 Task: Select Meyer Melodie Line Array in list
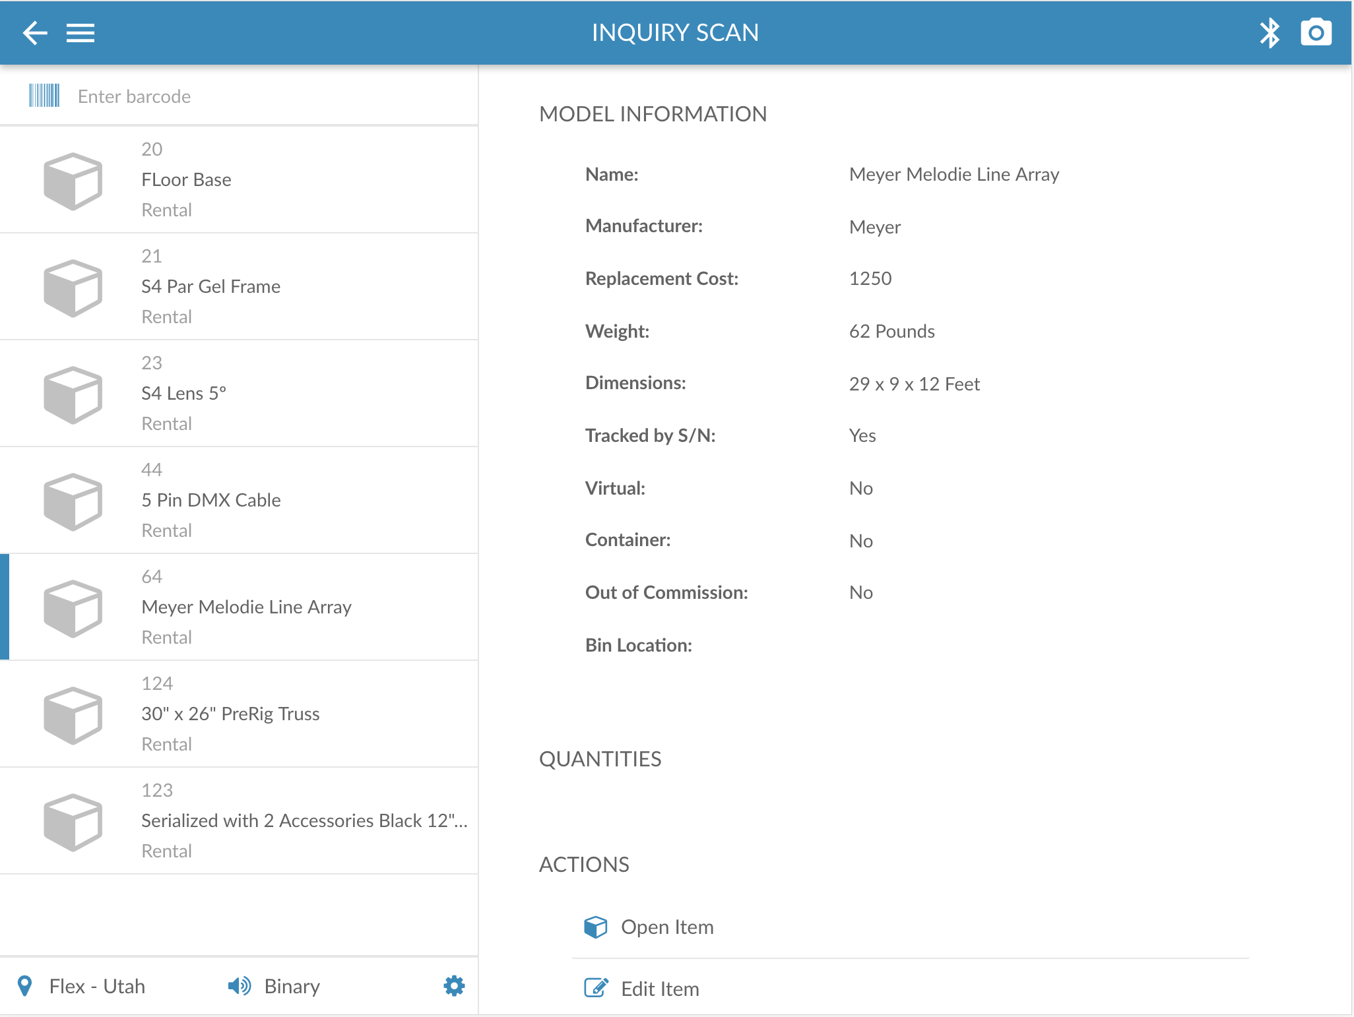[x=239, y=607]
